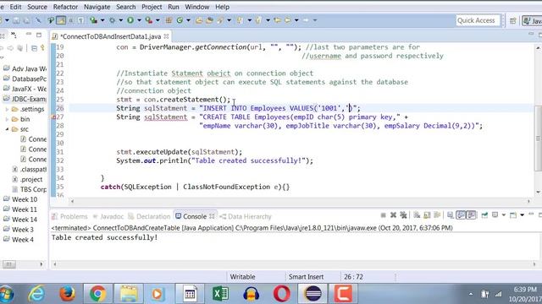Open the Run menu
Screen dimensions: 542x304
tap(174, 7)
